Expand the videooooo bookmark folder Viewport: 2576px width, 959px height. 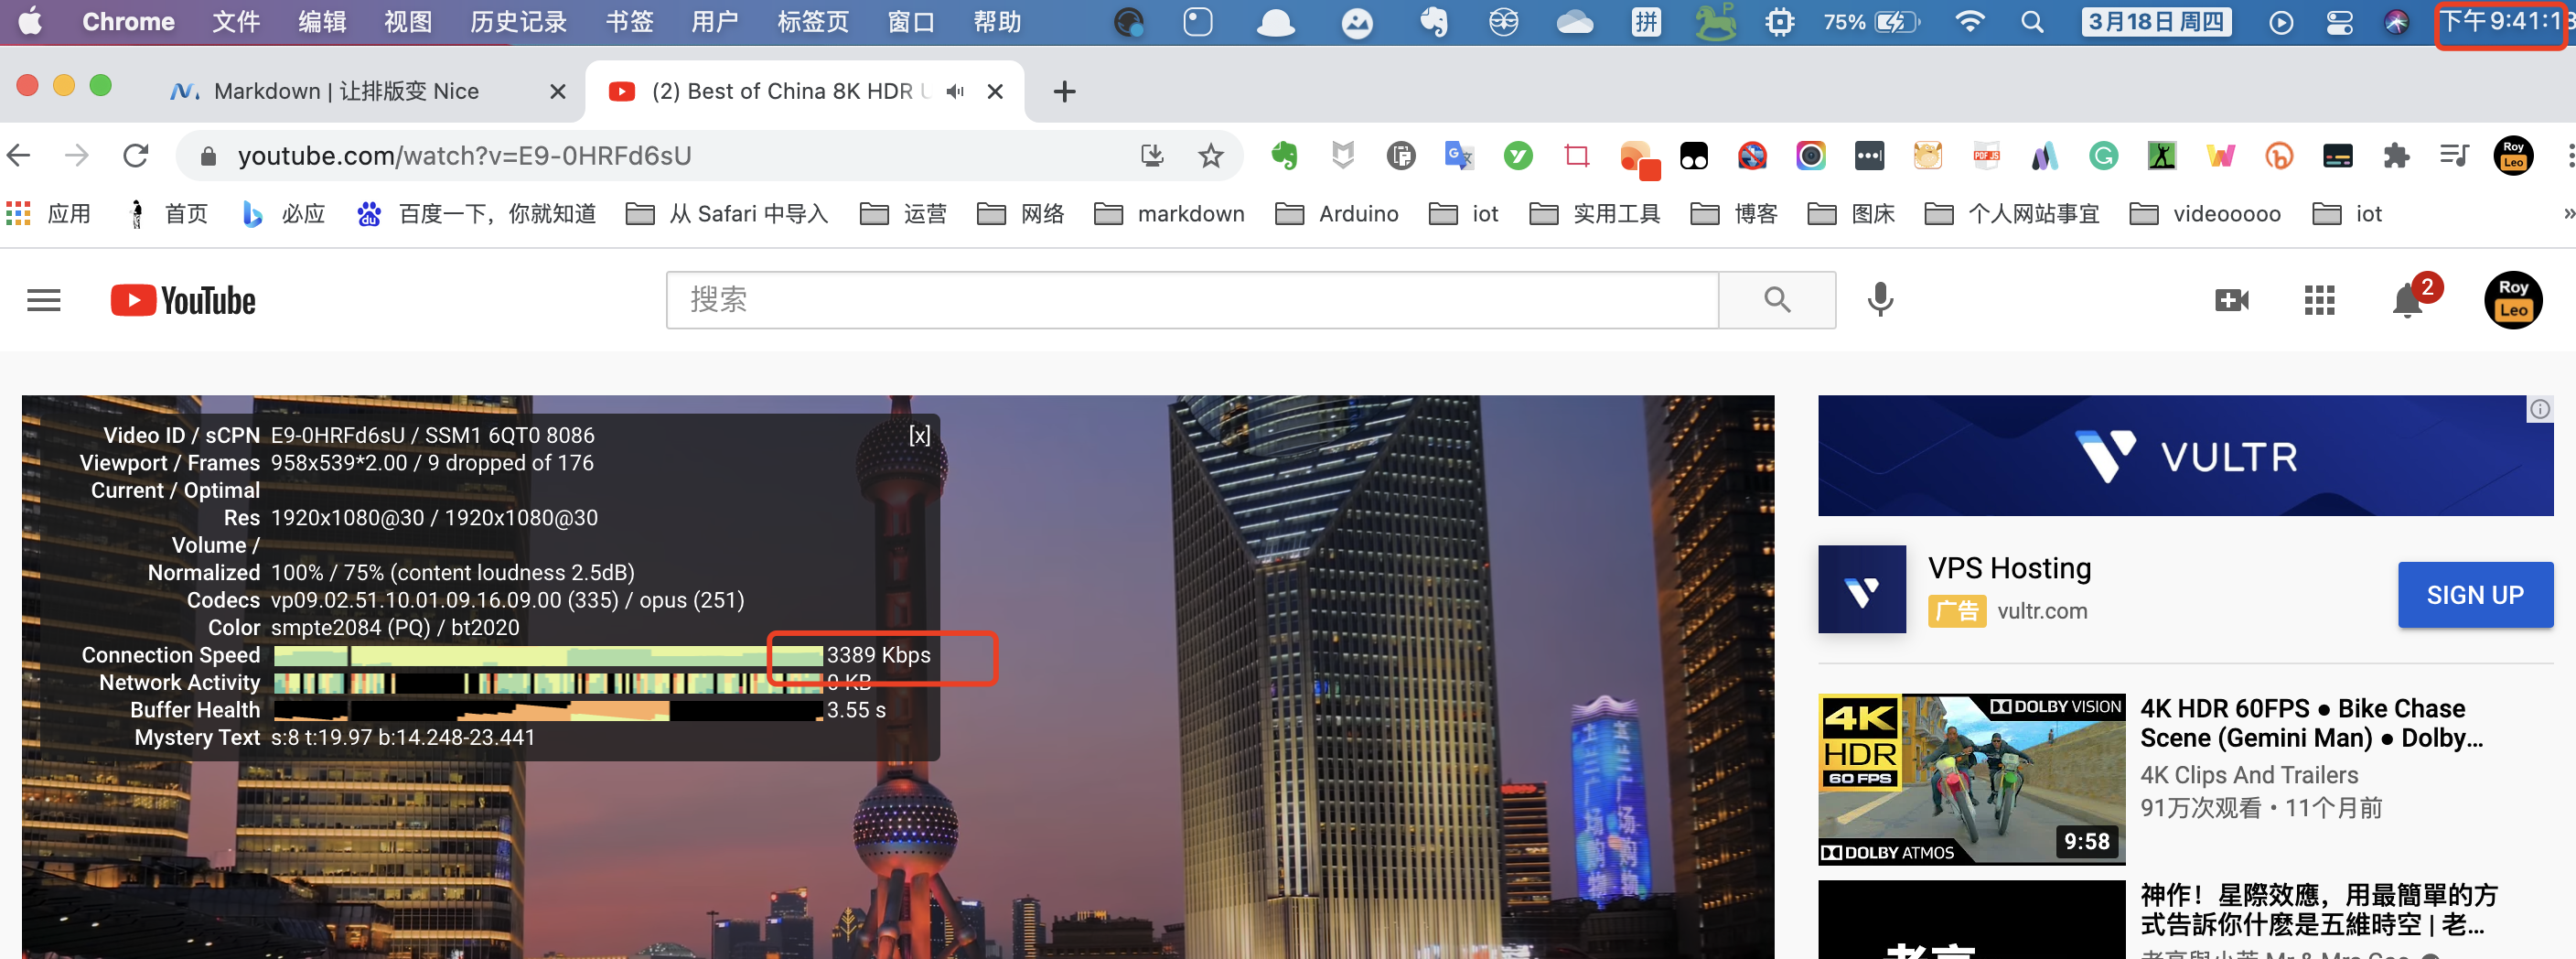2205,214
